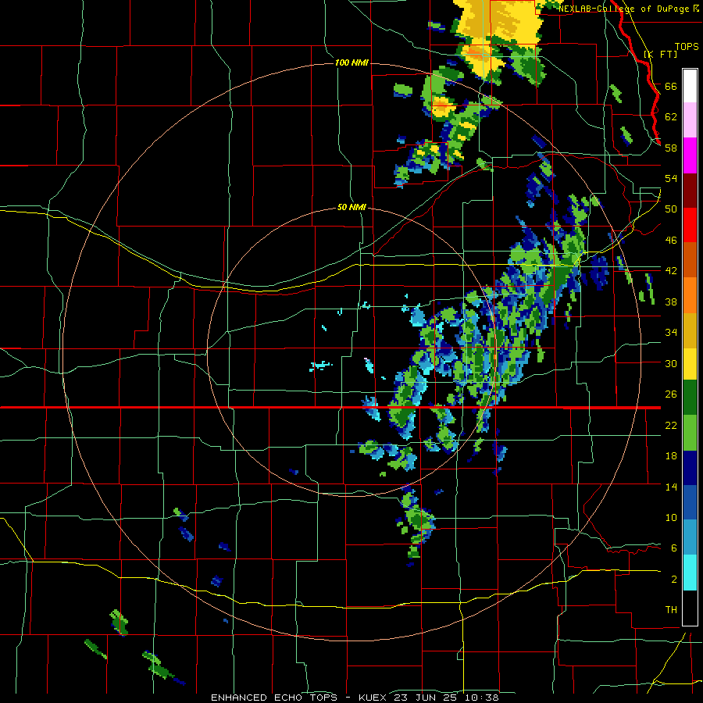
Task: Click the 10:38 time stamp
Action: click(482, 698)
